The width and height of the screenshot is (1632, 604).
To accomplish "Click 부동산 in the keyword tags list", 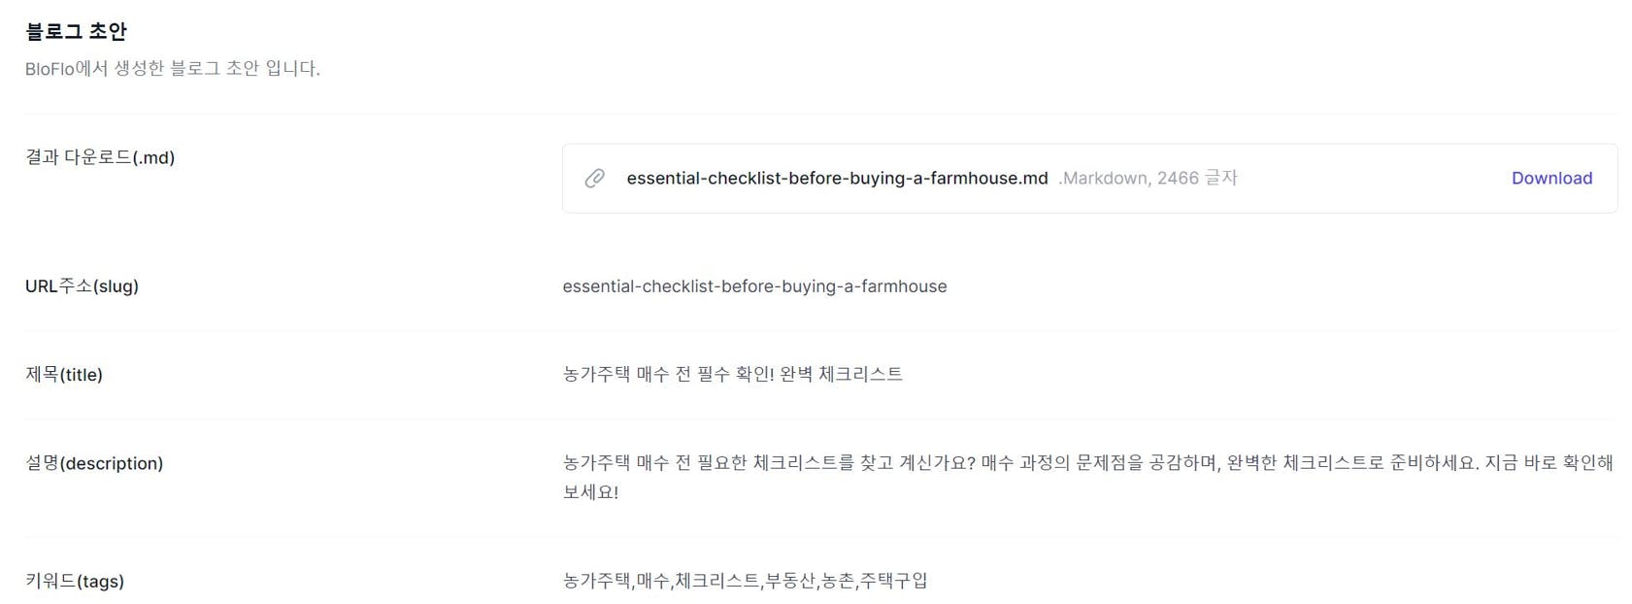I will [x=790, y=581].
